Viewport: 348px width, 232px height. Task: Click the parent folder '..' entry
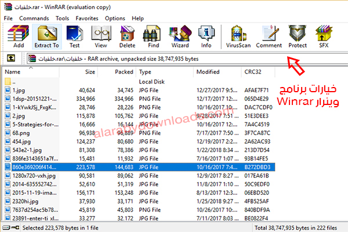10,82
